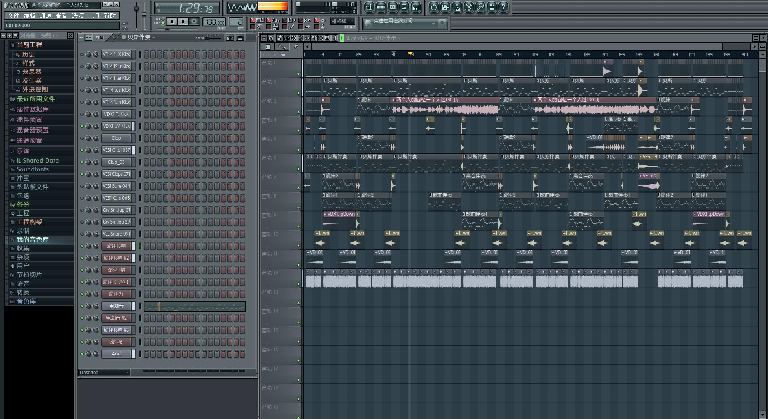Click the render to wave icon

click(x=457, y=7)
